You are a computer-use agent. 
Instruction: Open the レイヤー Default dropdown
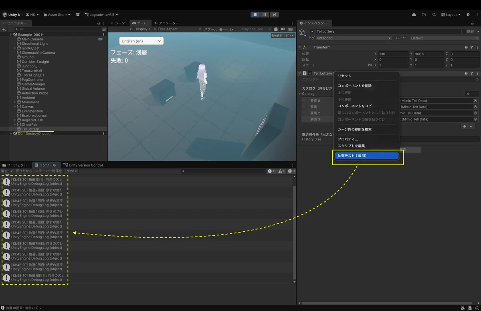coord(445,38)
